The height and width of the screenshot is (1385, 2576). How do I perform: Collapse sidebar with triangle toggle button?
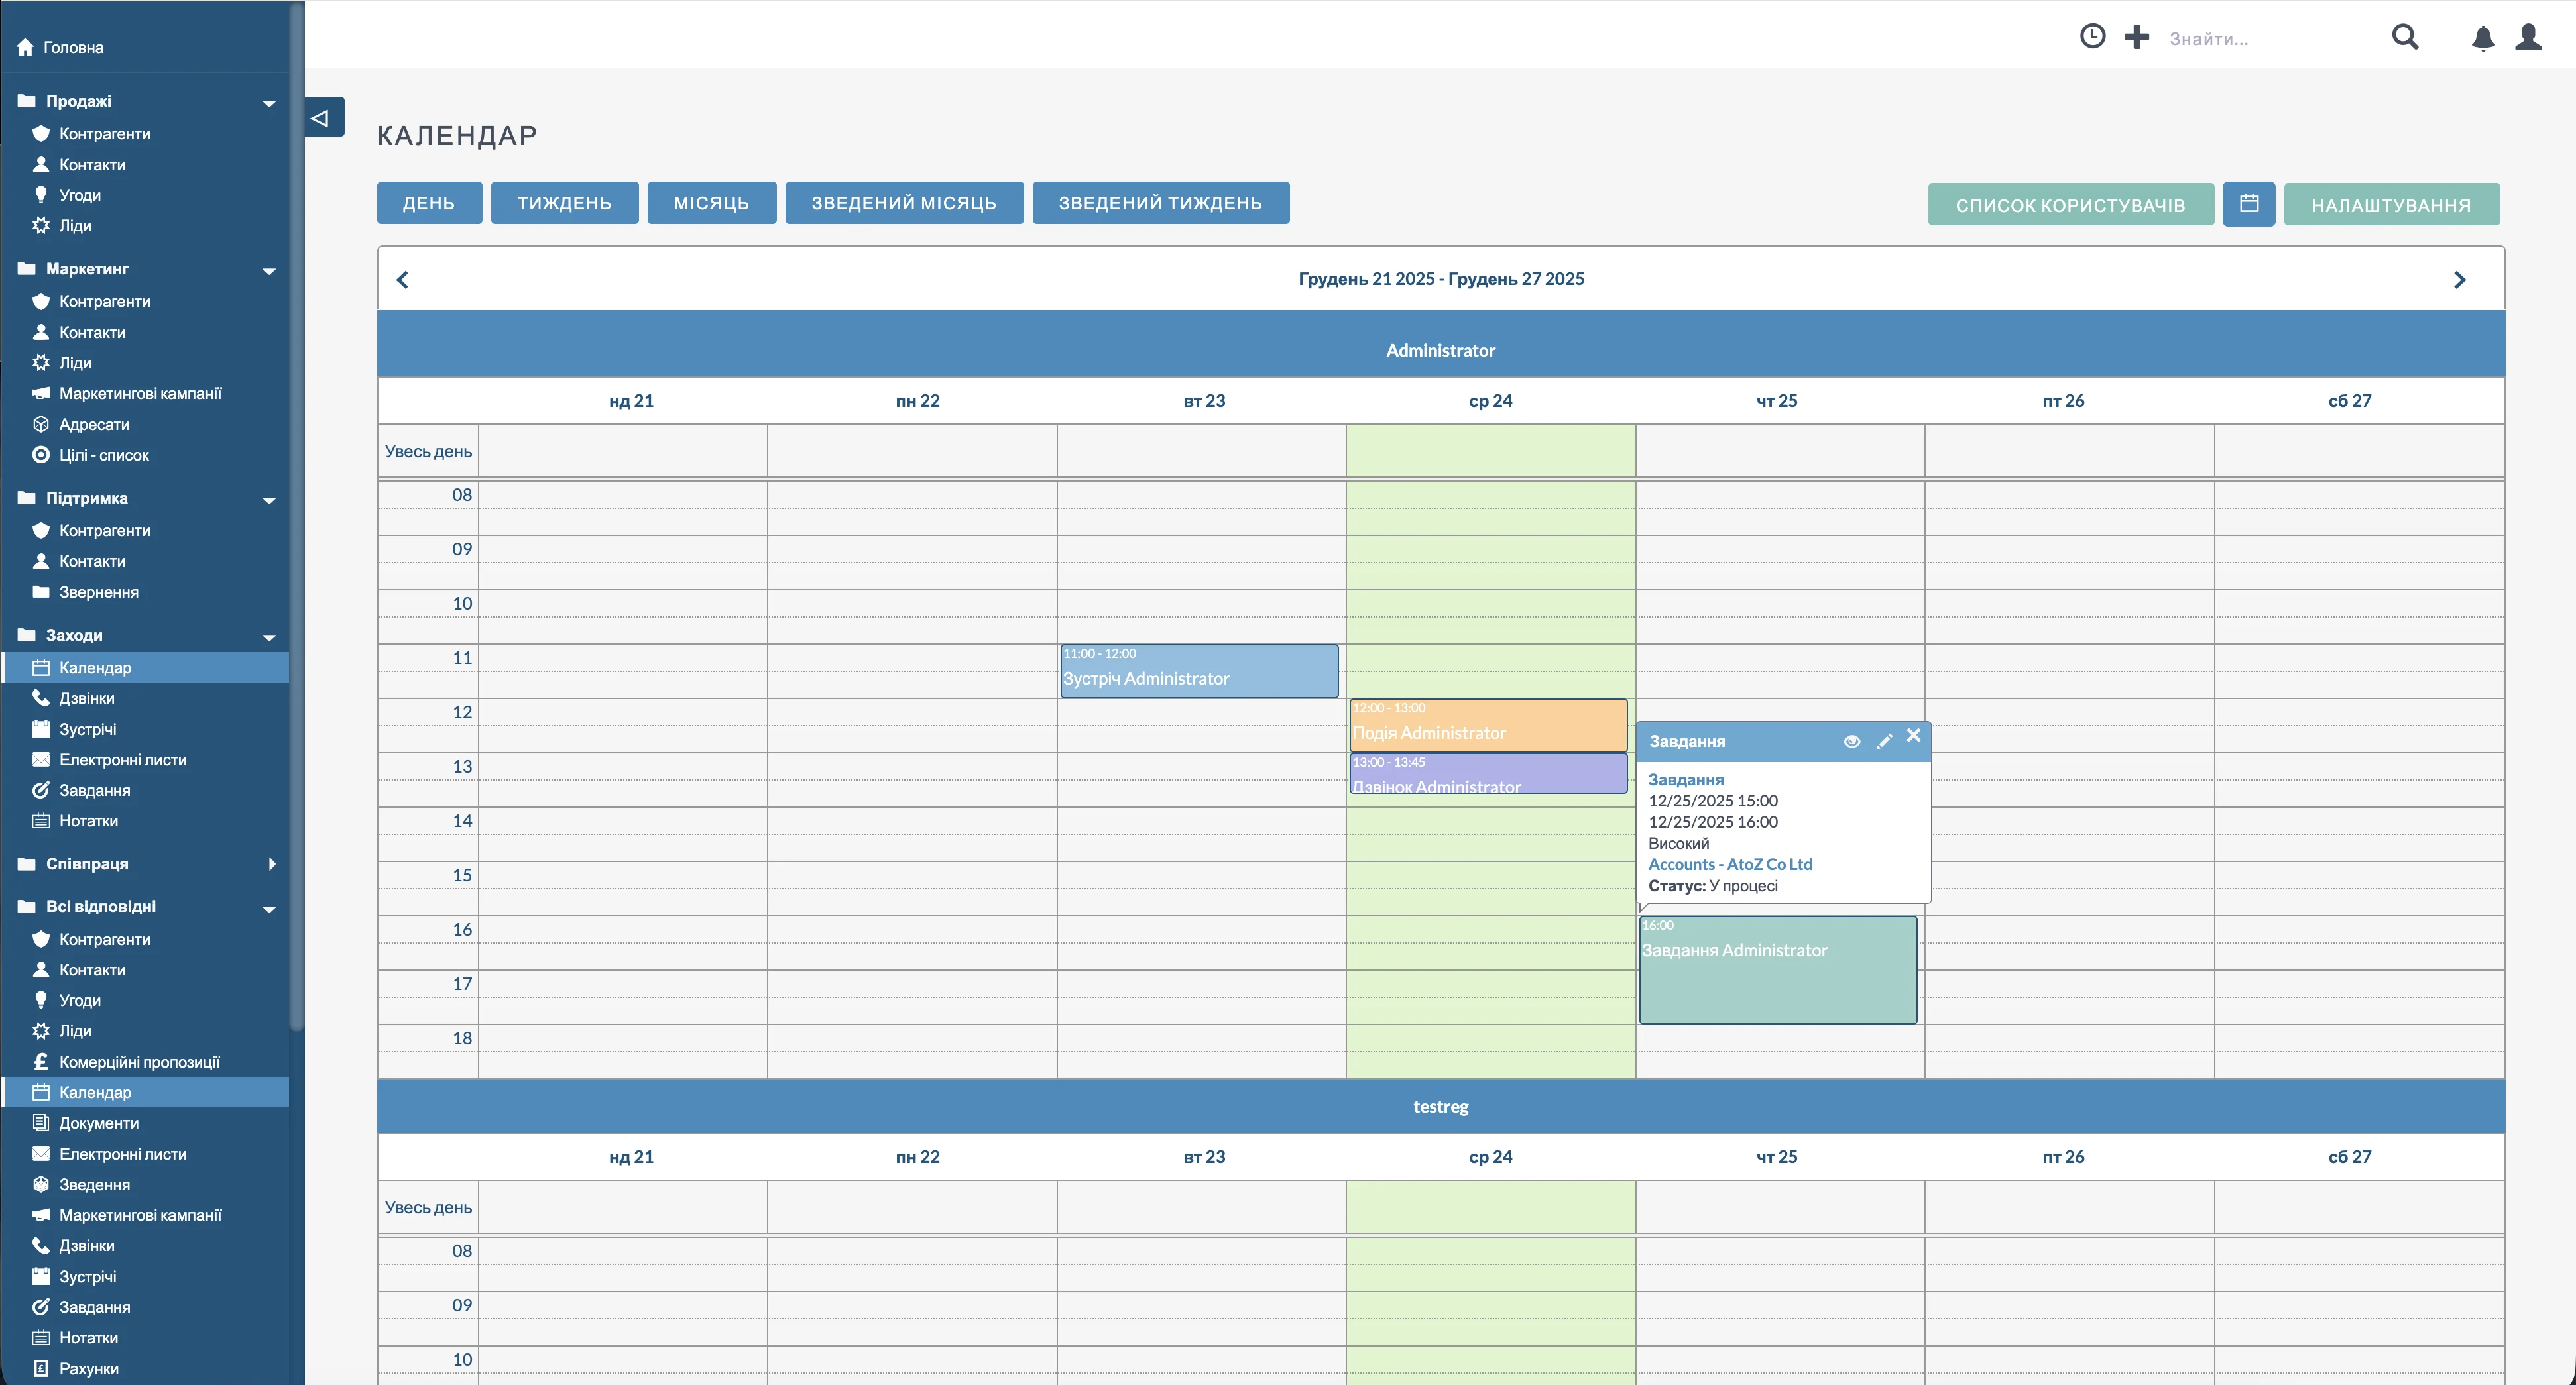(x=322, y=118)
